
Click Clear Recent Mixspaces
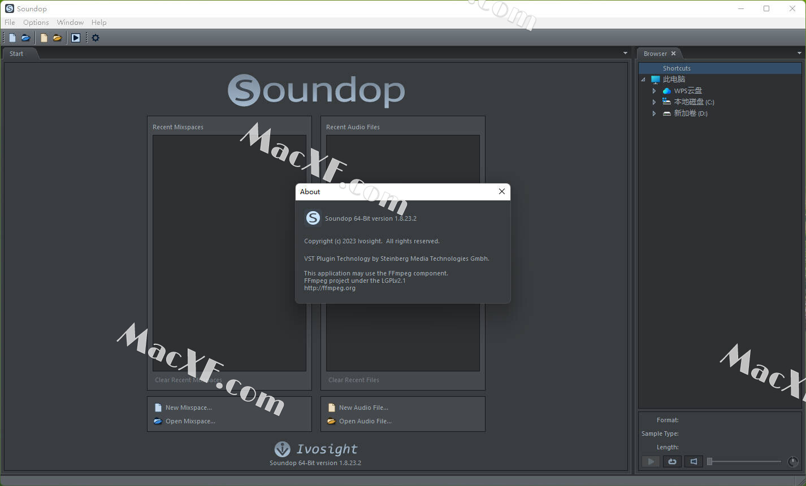pyautogui.click(x=189, y=380)
